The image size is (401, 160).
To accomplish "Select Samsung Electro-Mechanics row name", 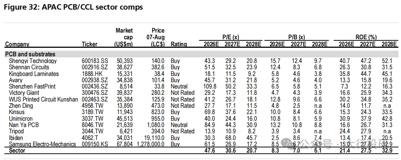I will click(x=42, y=144).
